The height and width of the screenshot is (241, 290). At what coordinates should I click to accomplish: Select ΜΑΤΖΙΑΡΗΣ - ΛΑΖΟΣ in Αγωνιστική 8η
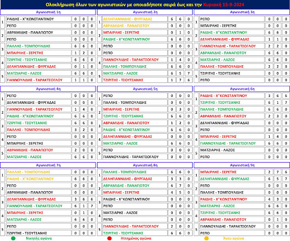click(135, 213)
